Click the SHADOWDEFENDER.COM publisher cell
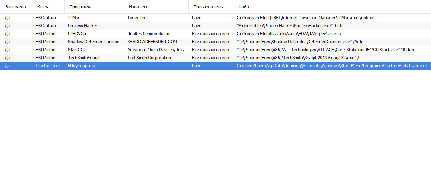Viewport: 431px width, 183px height. 152,42
